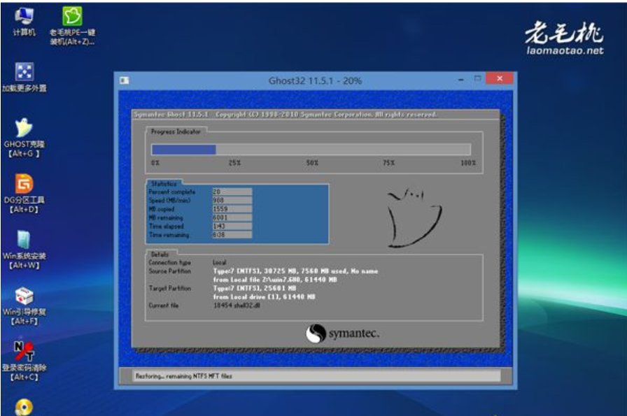This screenshot has width=627, height=416.
Task: Click the Speed (MB/min) value field
Action: point(231,200)
